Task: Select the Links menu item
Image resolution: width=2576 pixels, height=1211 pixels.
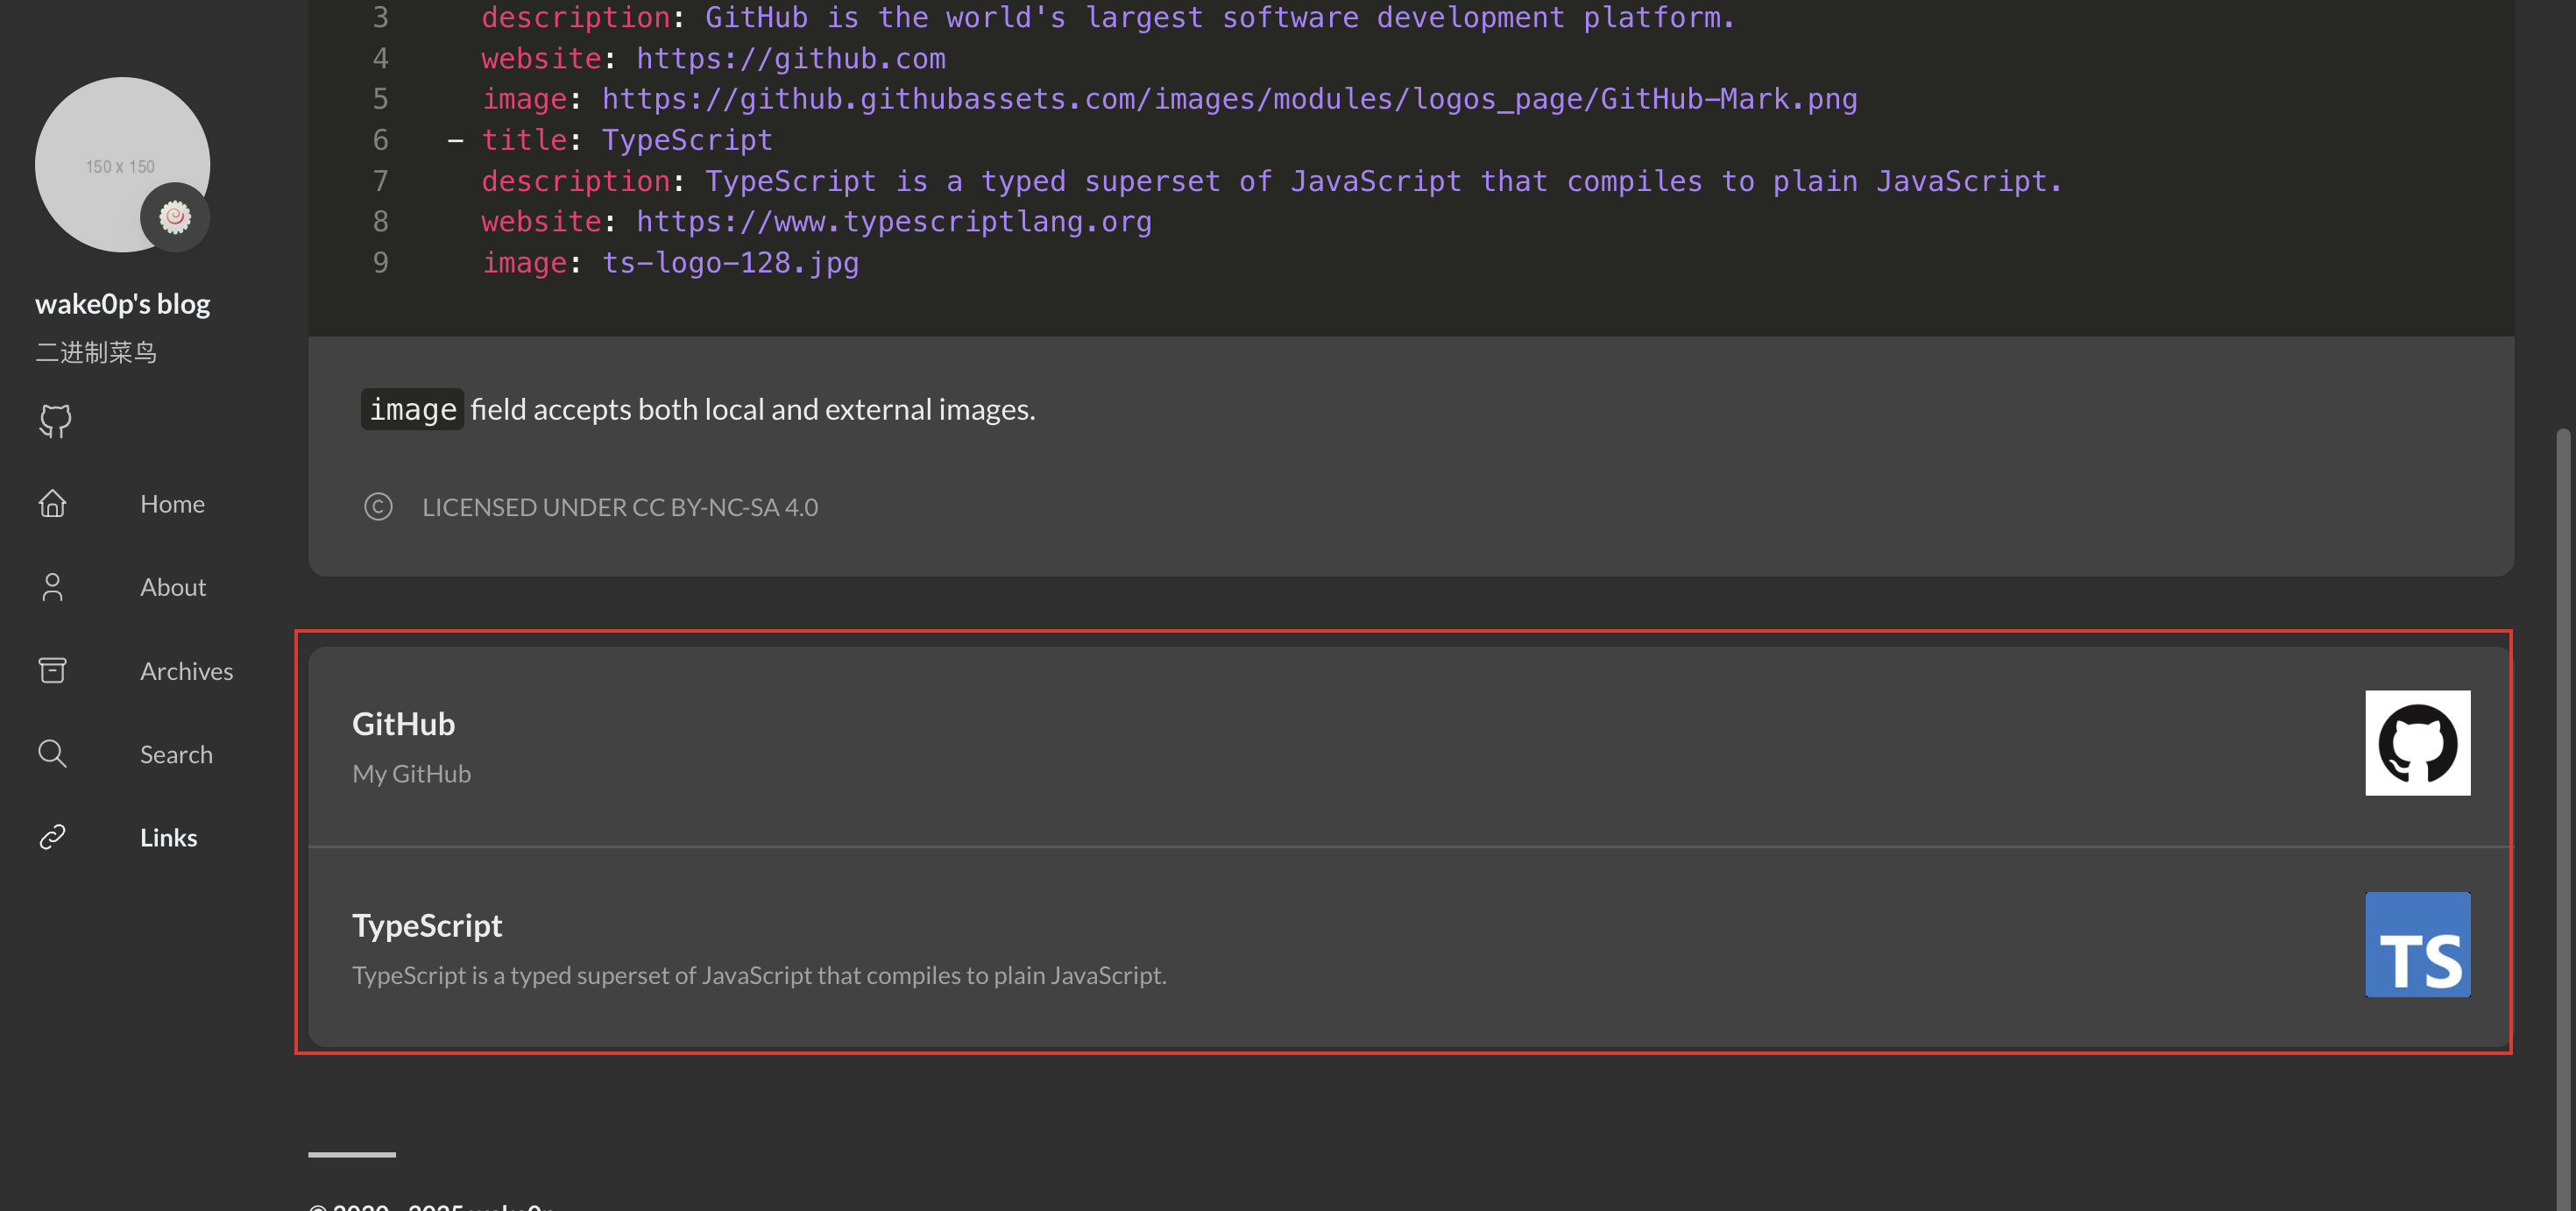Action: pyautogui.click(x=168, y=838)
